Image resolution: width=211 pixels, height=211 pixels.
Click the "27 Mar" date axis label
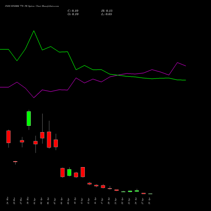tap(21, 200)
